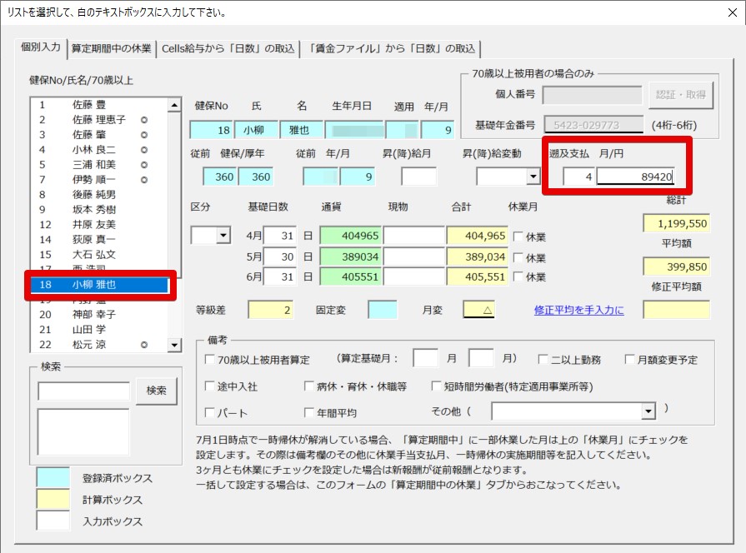Select 三浦 和美 in employee list

point(98,165)
